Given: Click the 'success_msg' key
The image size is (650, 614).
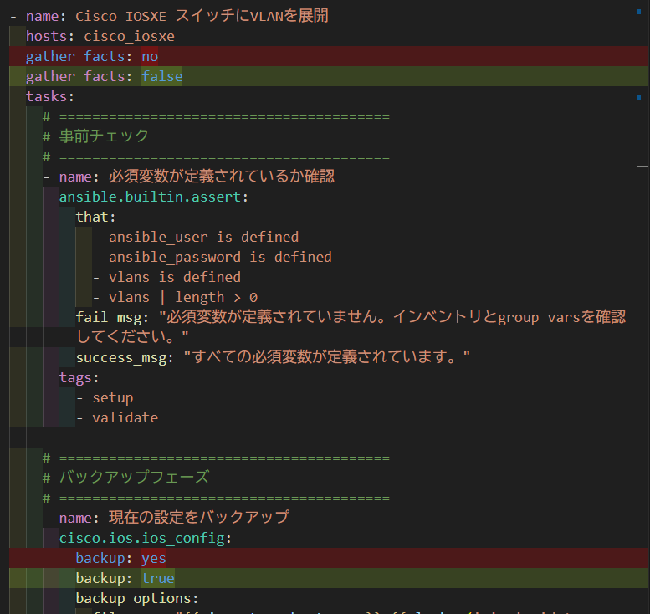Looking at the screenshot, I should point(120,357).
